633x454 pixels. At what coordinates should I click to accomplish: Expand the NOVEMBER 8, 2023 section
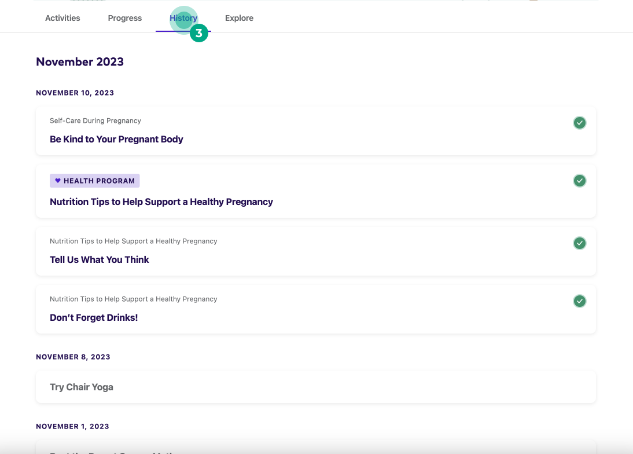(73, 357)
